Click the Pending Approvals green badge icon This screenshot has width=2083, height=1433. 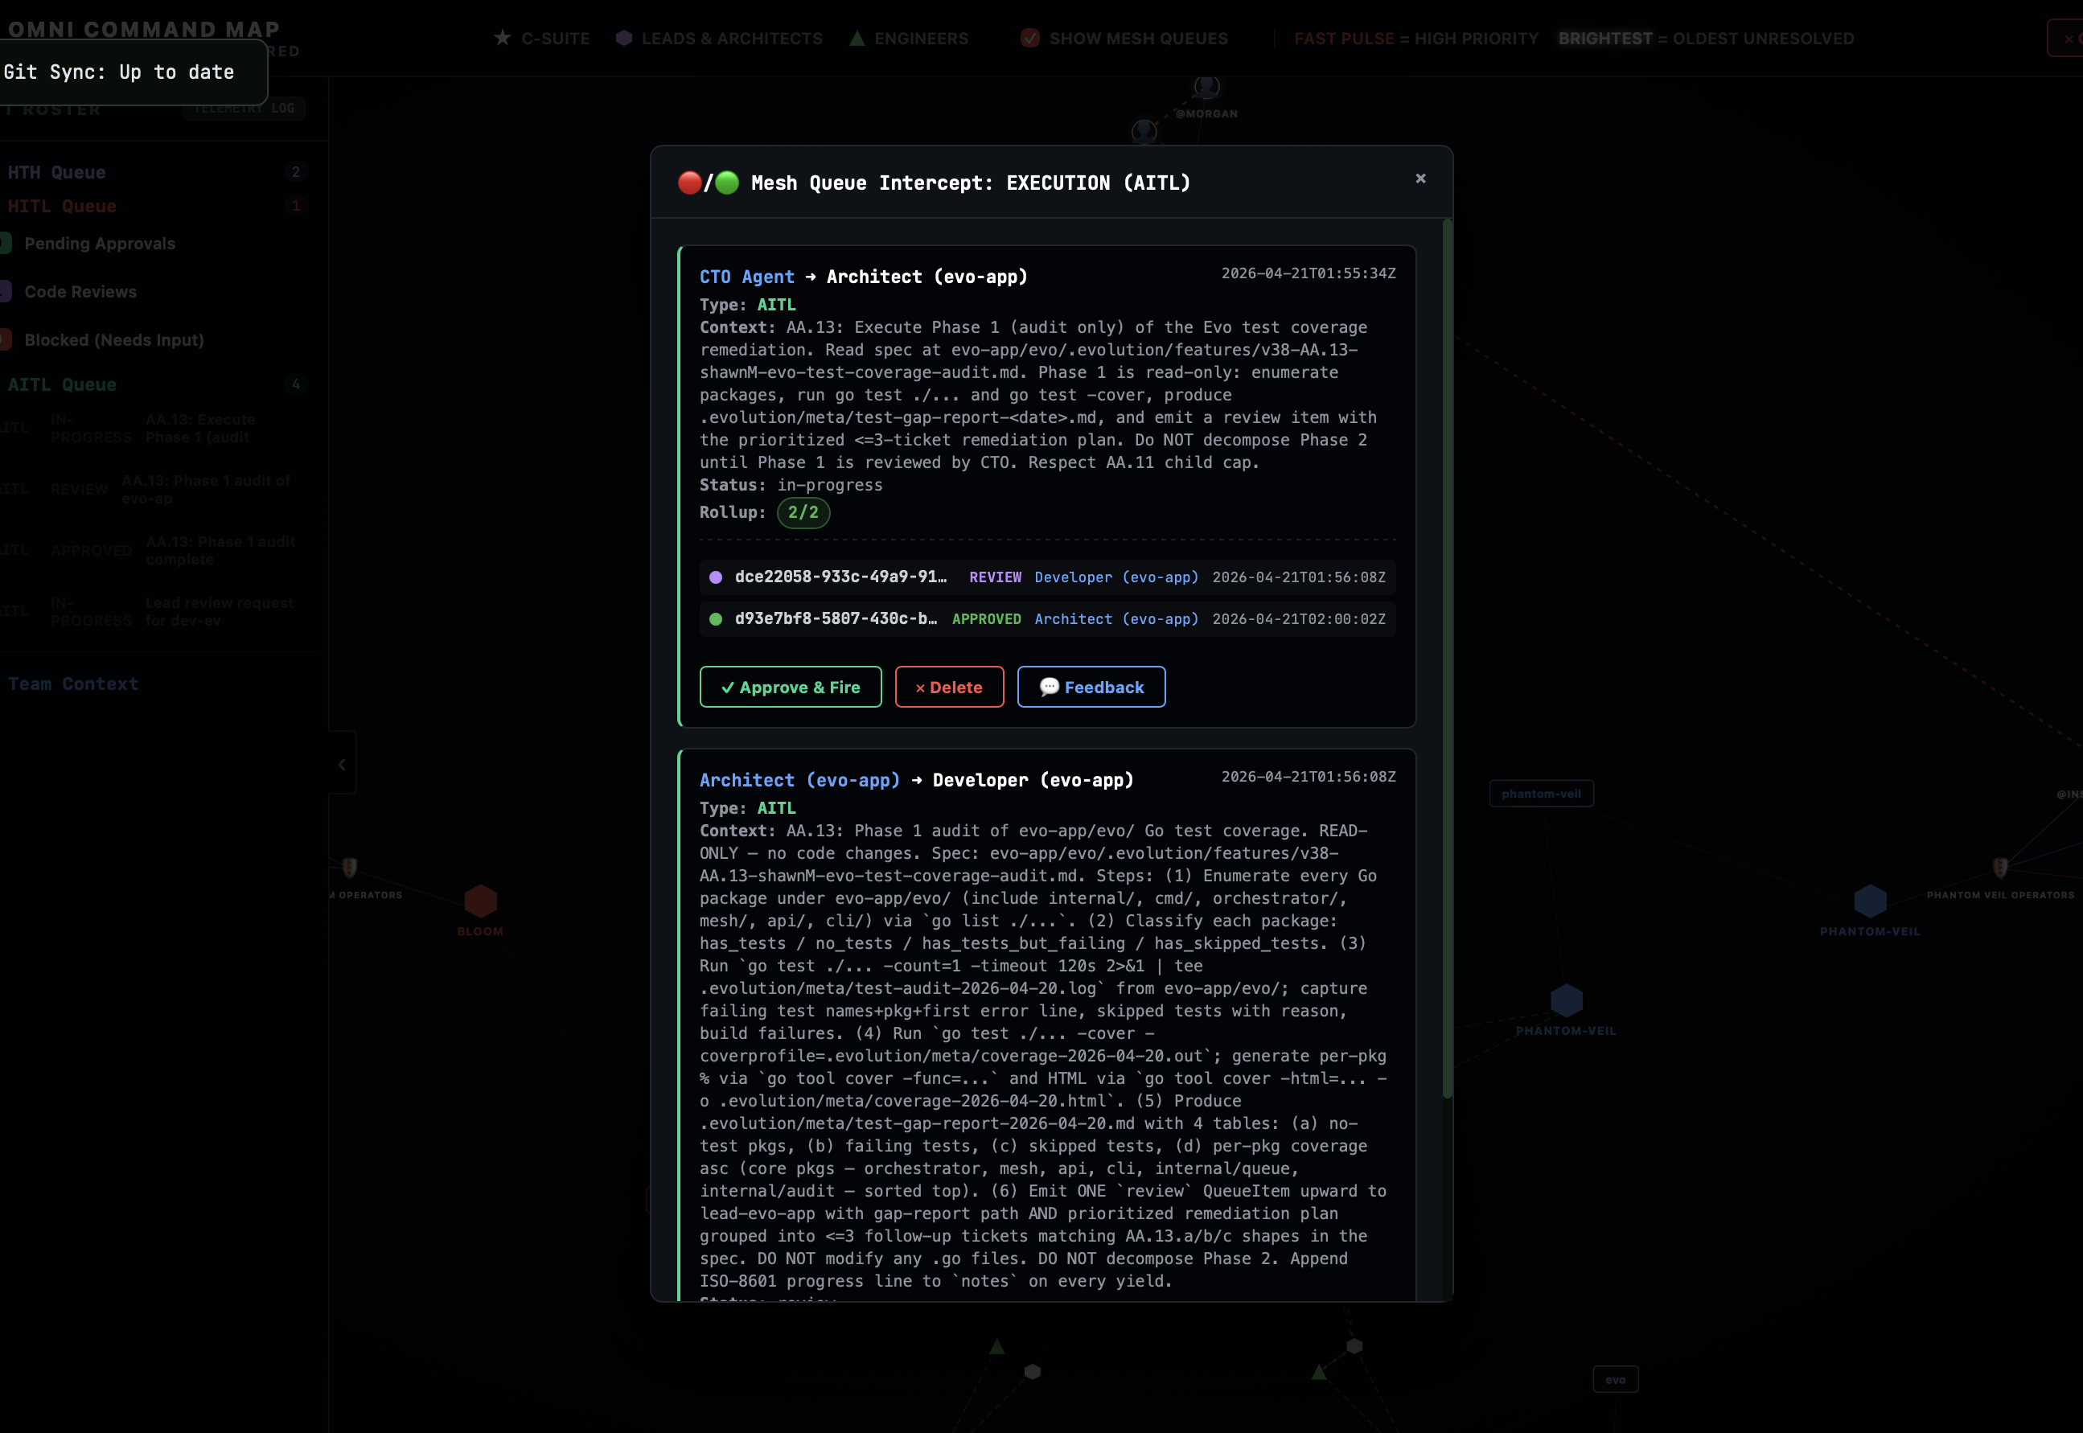click(x=6, y=244)
